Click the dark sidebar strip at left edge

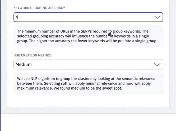[0, 65]
